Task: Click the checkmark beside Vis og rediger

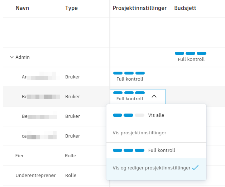Action: coord(195,167)
